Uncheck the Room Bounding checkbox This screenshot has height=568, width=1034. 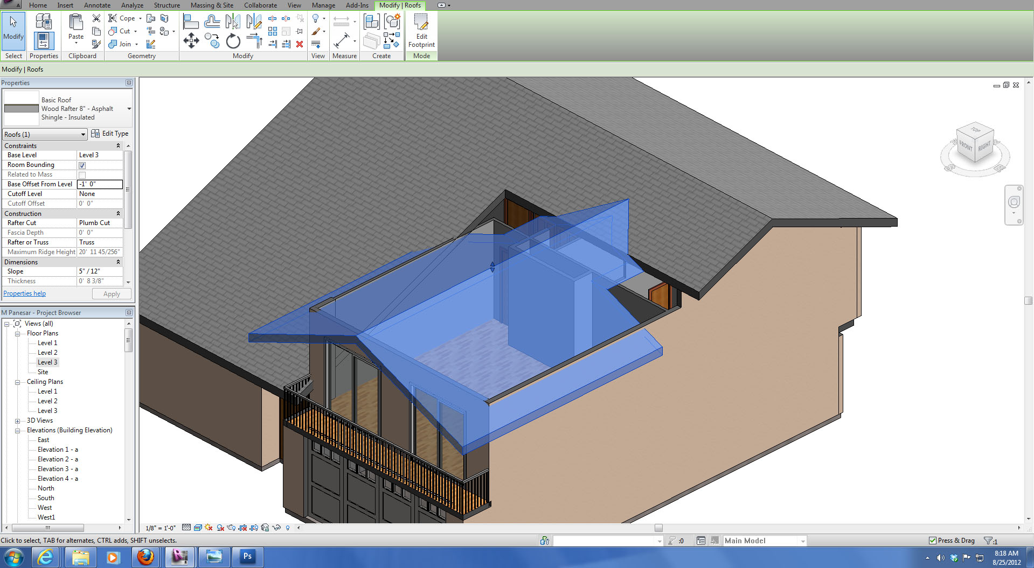click(x=82, y=165)
